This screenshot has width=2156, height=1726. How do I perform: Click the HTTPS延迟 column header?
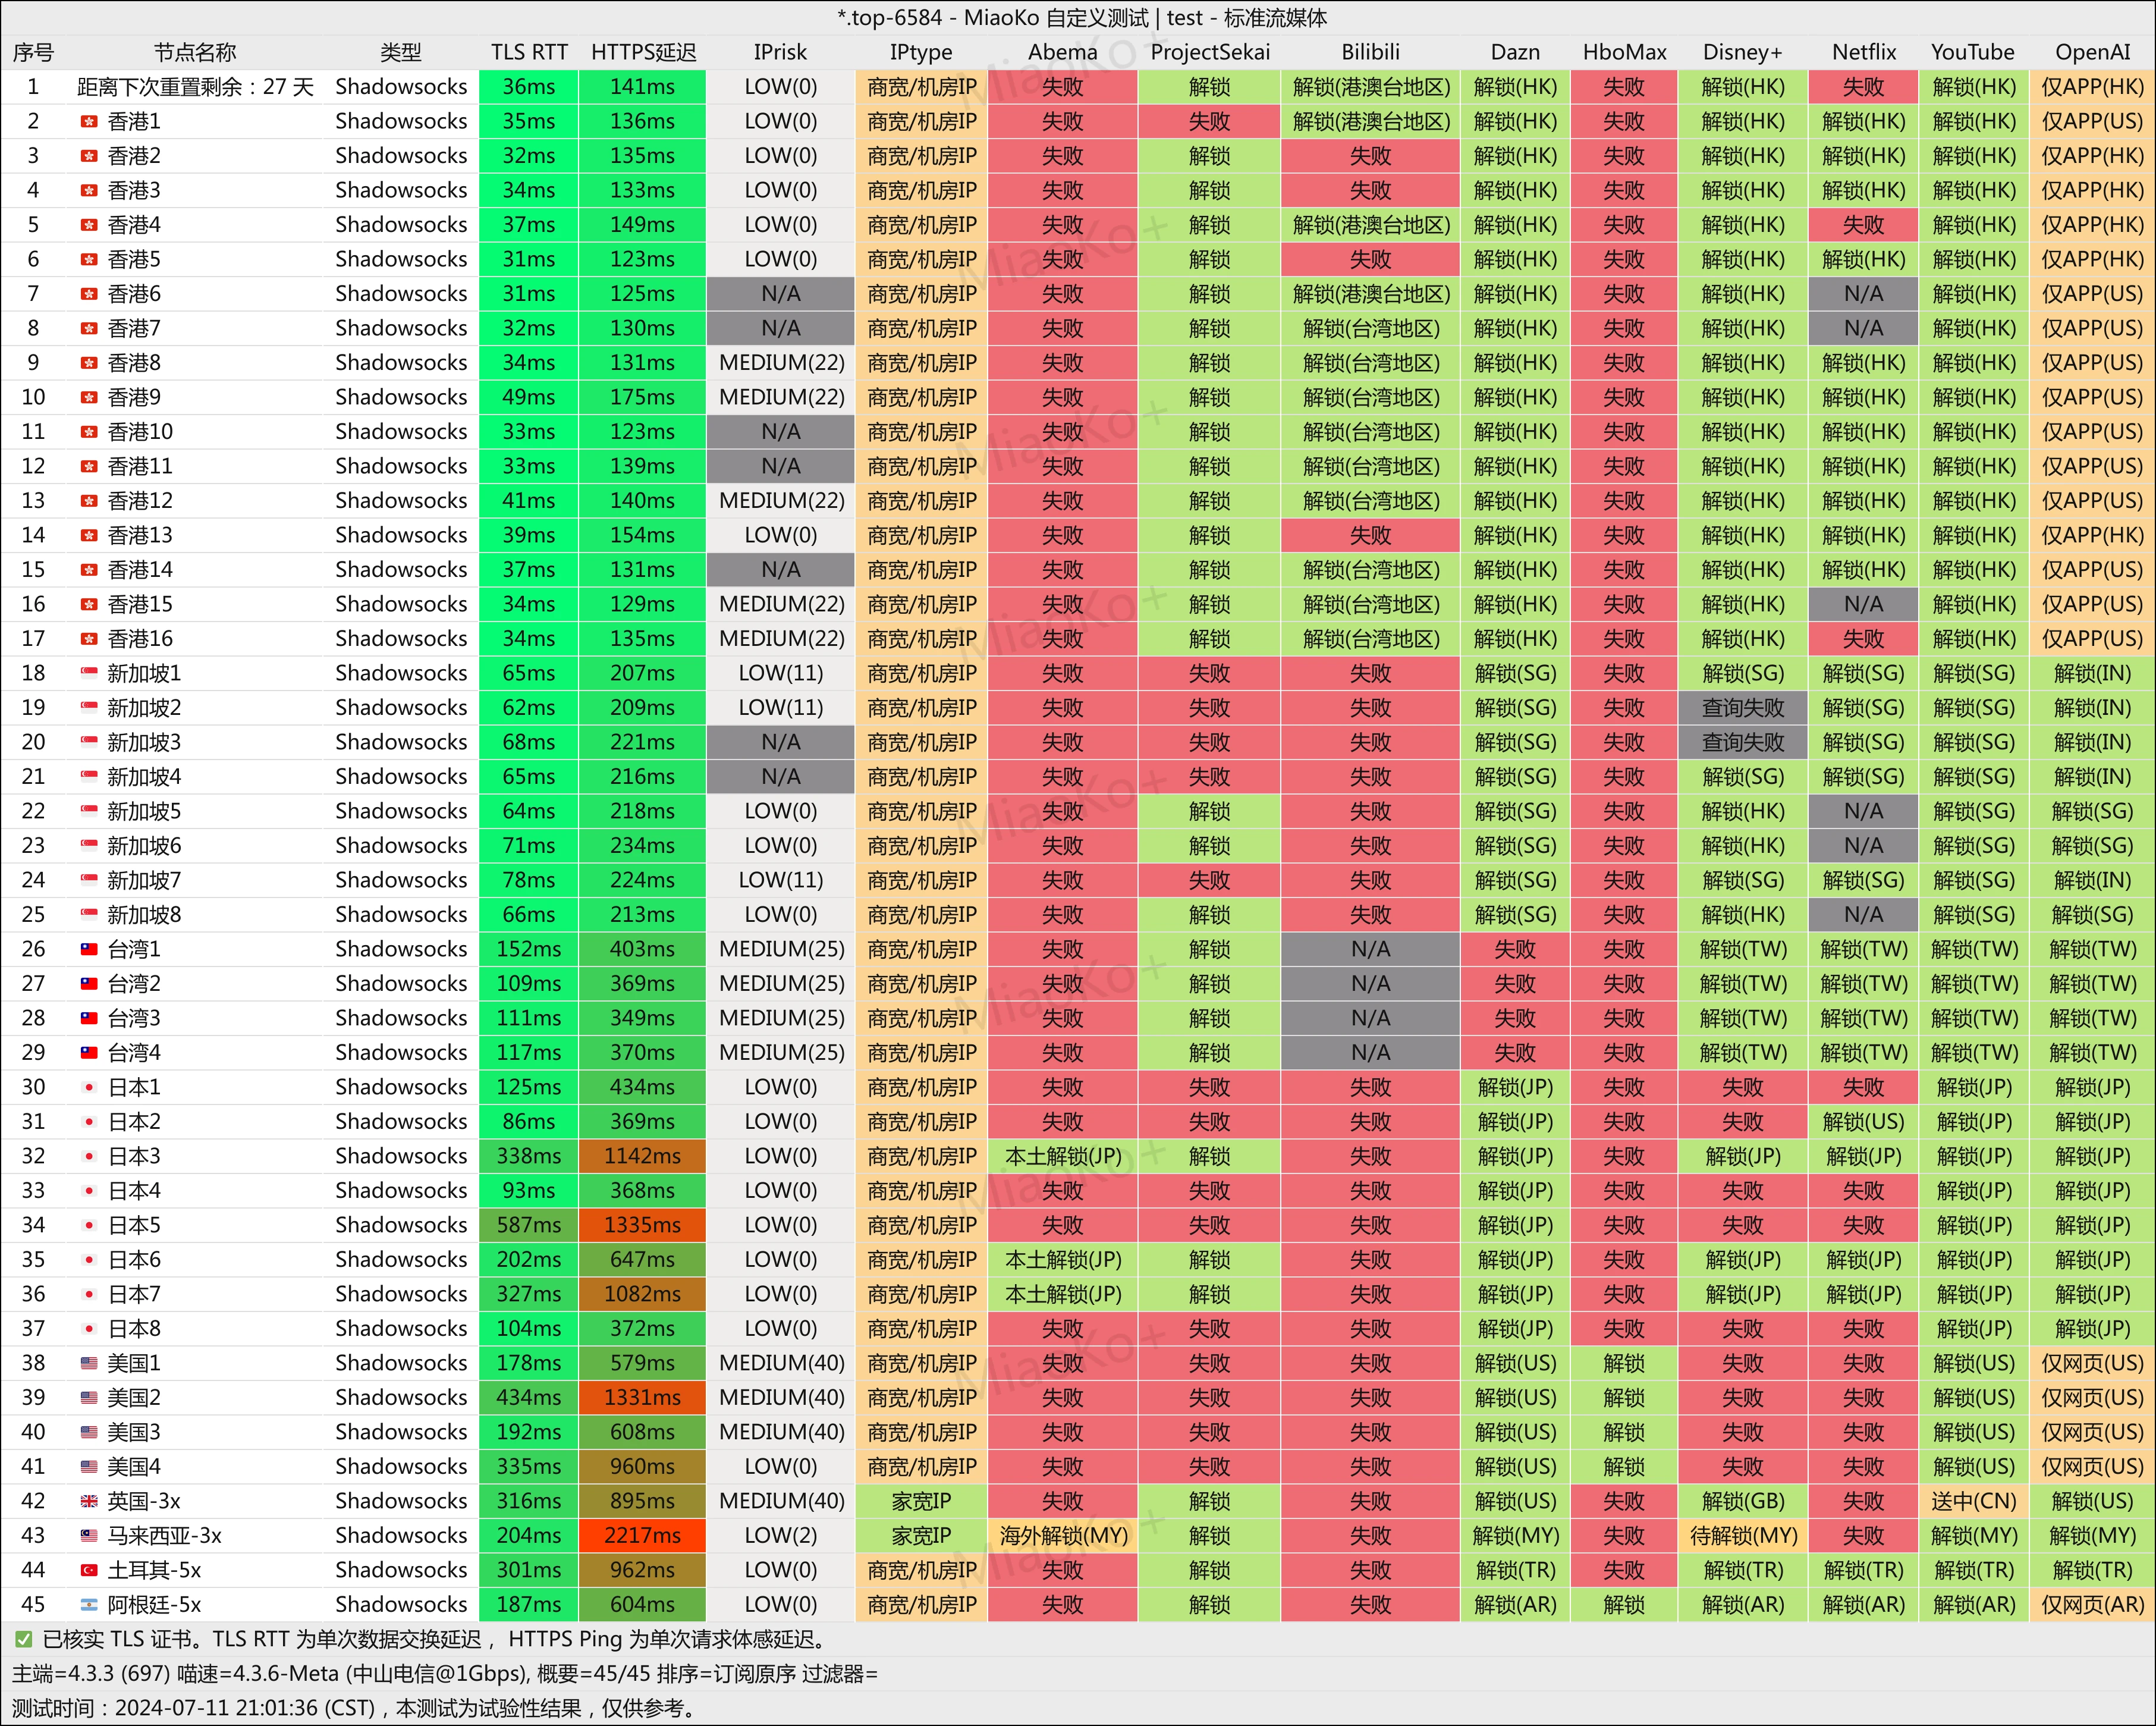tap(643, 52)
